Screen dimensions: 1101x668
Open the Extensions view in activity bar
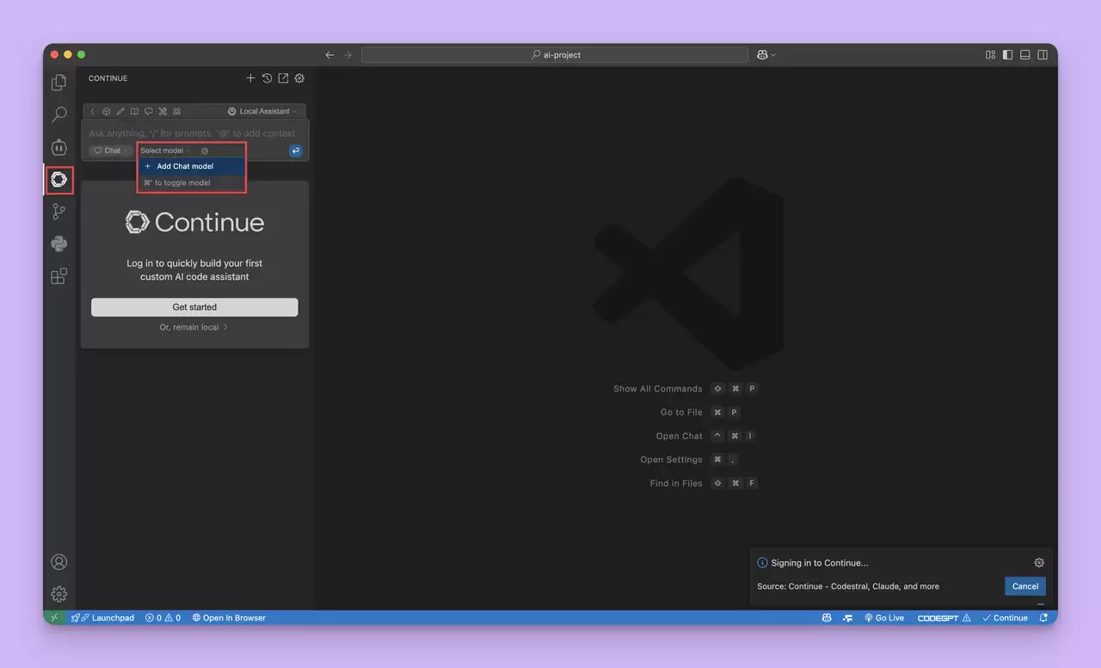click(x=58, y=276)
